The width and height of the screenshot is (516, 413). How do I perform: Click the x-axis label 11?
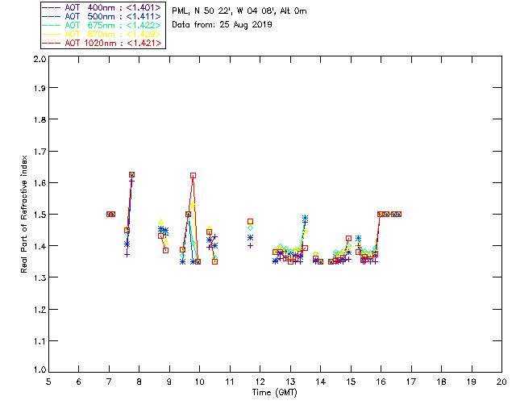click(230, 382)
